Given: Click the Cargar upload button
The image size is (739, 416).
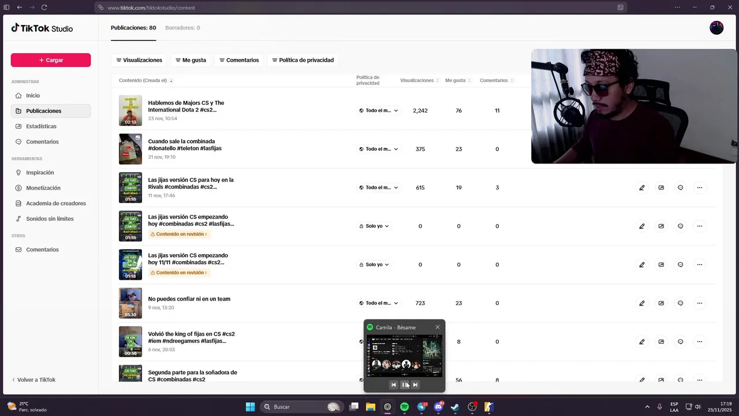Looking at the screenshot, I should tap(51, 60).
